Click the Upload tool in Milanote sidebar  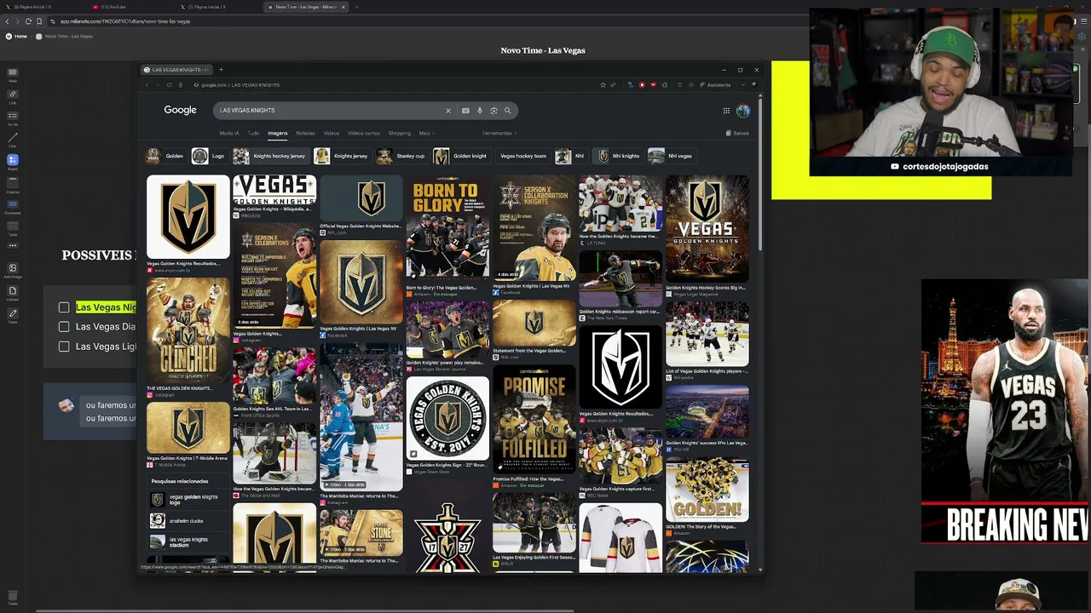13,292
